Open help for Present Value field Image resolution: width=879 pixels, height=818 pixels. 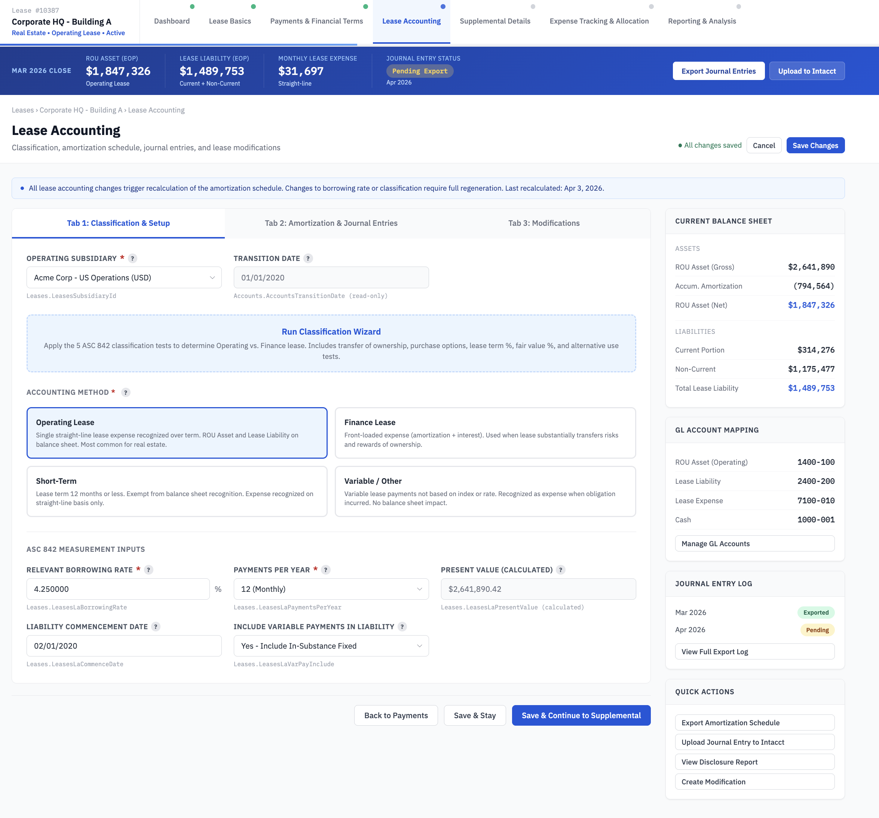[560, 570]
